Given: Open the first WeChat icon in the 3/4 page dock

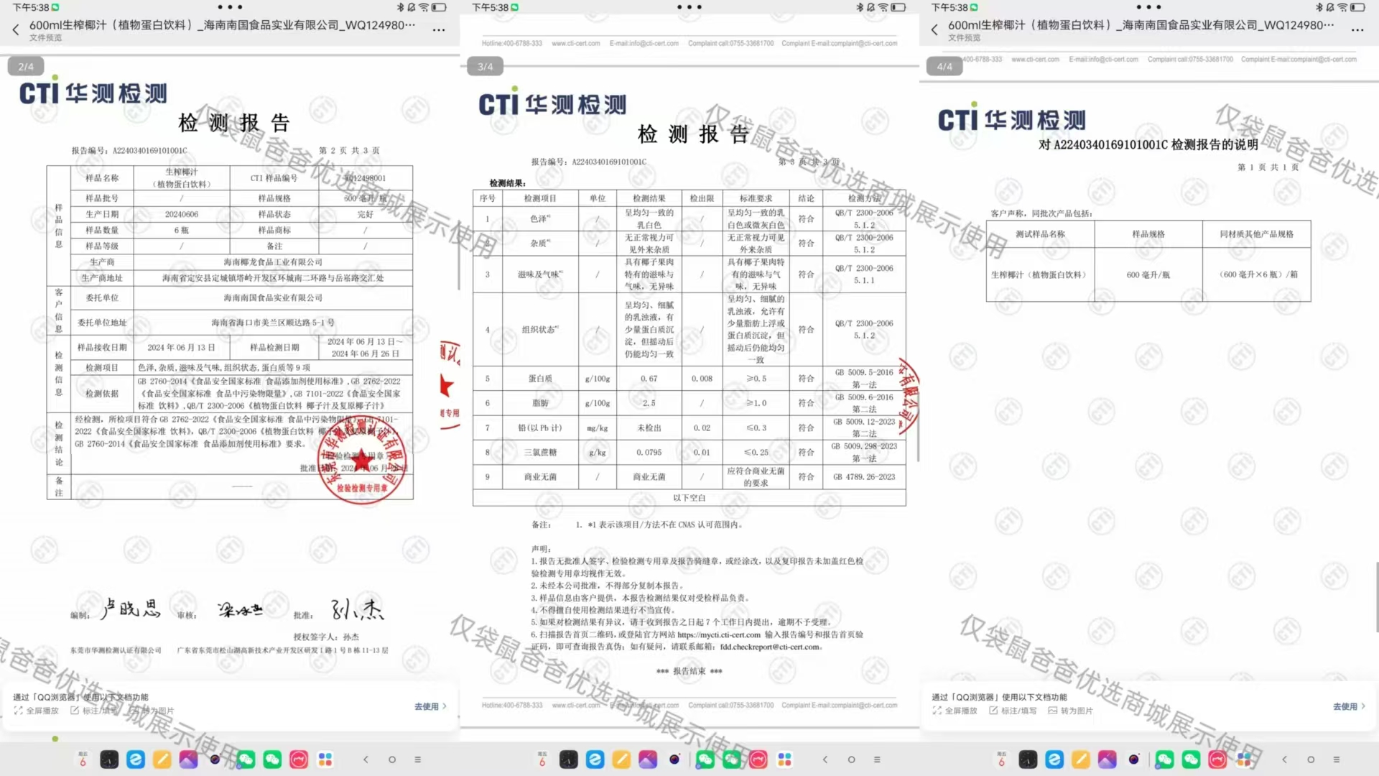Looking at the screenshot, I should [705, 759].
